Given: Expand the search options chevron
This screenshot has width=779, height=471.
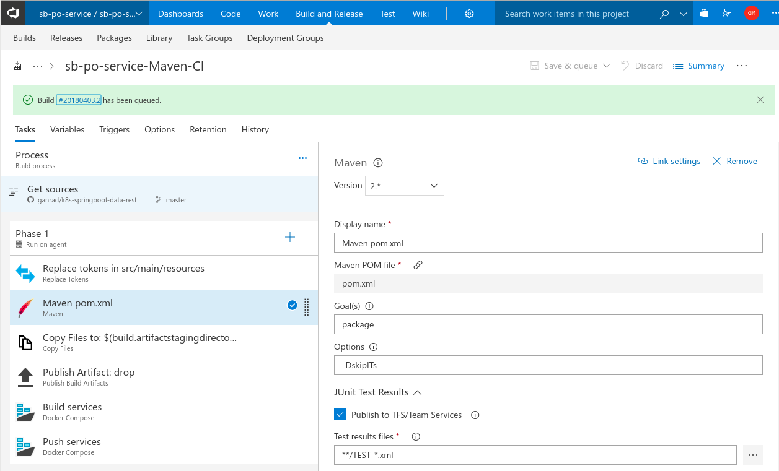Looking at the screenshot, I should pyautogui.click(x=683, y=14).
